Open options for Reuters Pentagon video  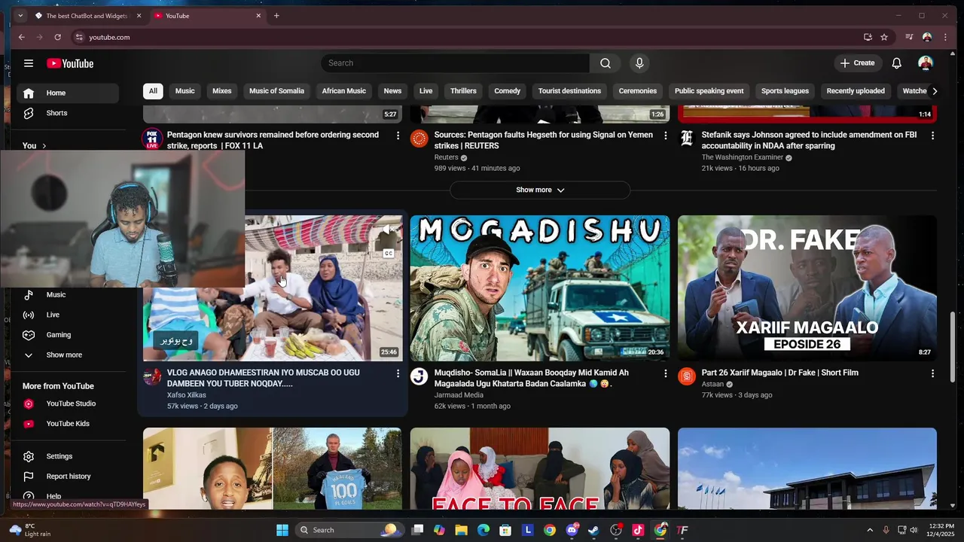pos(665,135)
